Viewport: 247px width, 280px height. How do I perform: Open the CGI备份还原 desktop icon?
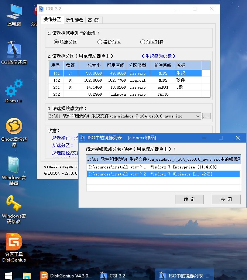click(14, 53)
